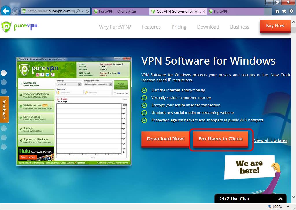Screen dimensions: 296x210
Task: Click security shield icon in address bar
Action: pyautogui.click(x=24, y=11)
